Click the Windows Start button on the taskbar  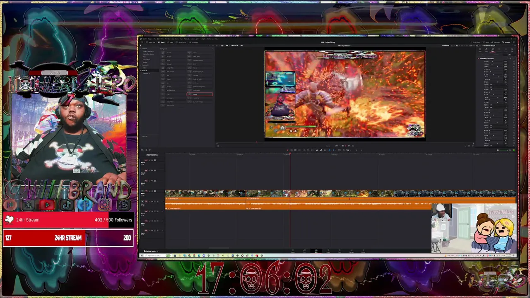pyautogui.click(x=142, y=255)
